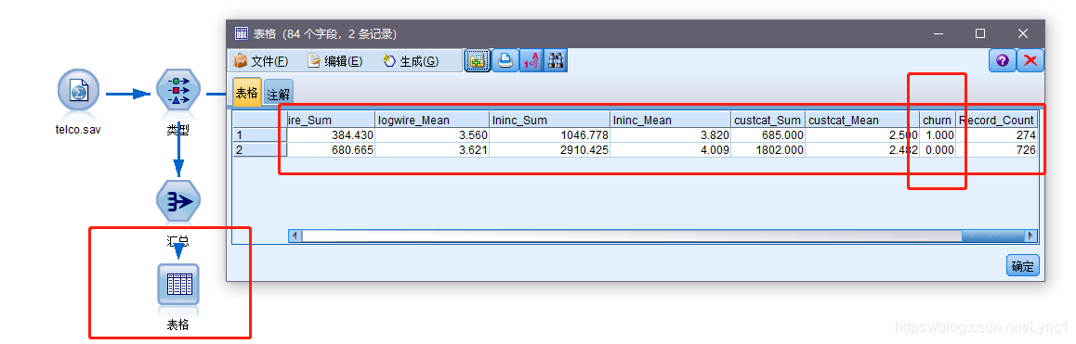This screenshot has width=1076, height=344.
Task: Click the print toolbar icon
Action: [505, 60]
